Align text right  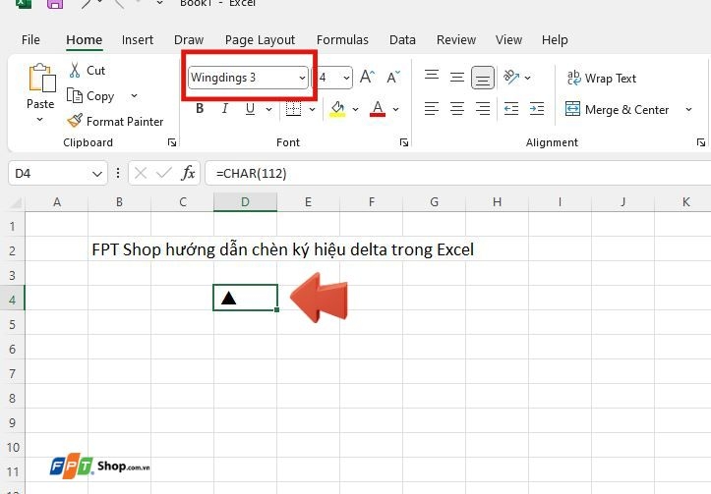click(483, 109)
